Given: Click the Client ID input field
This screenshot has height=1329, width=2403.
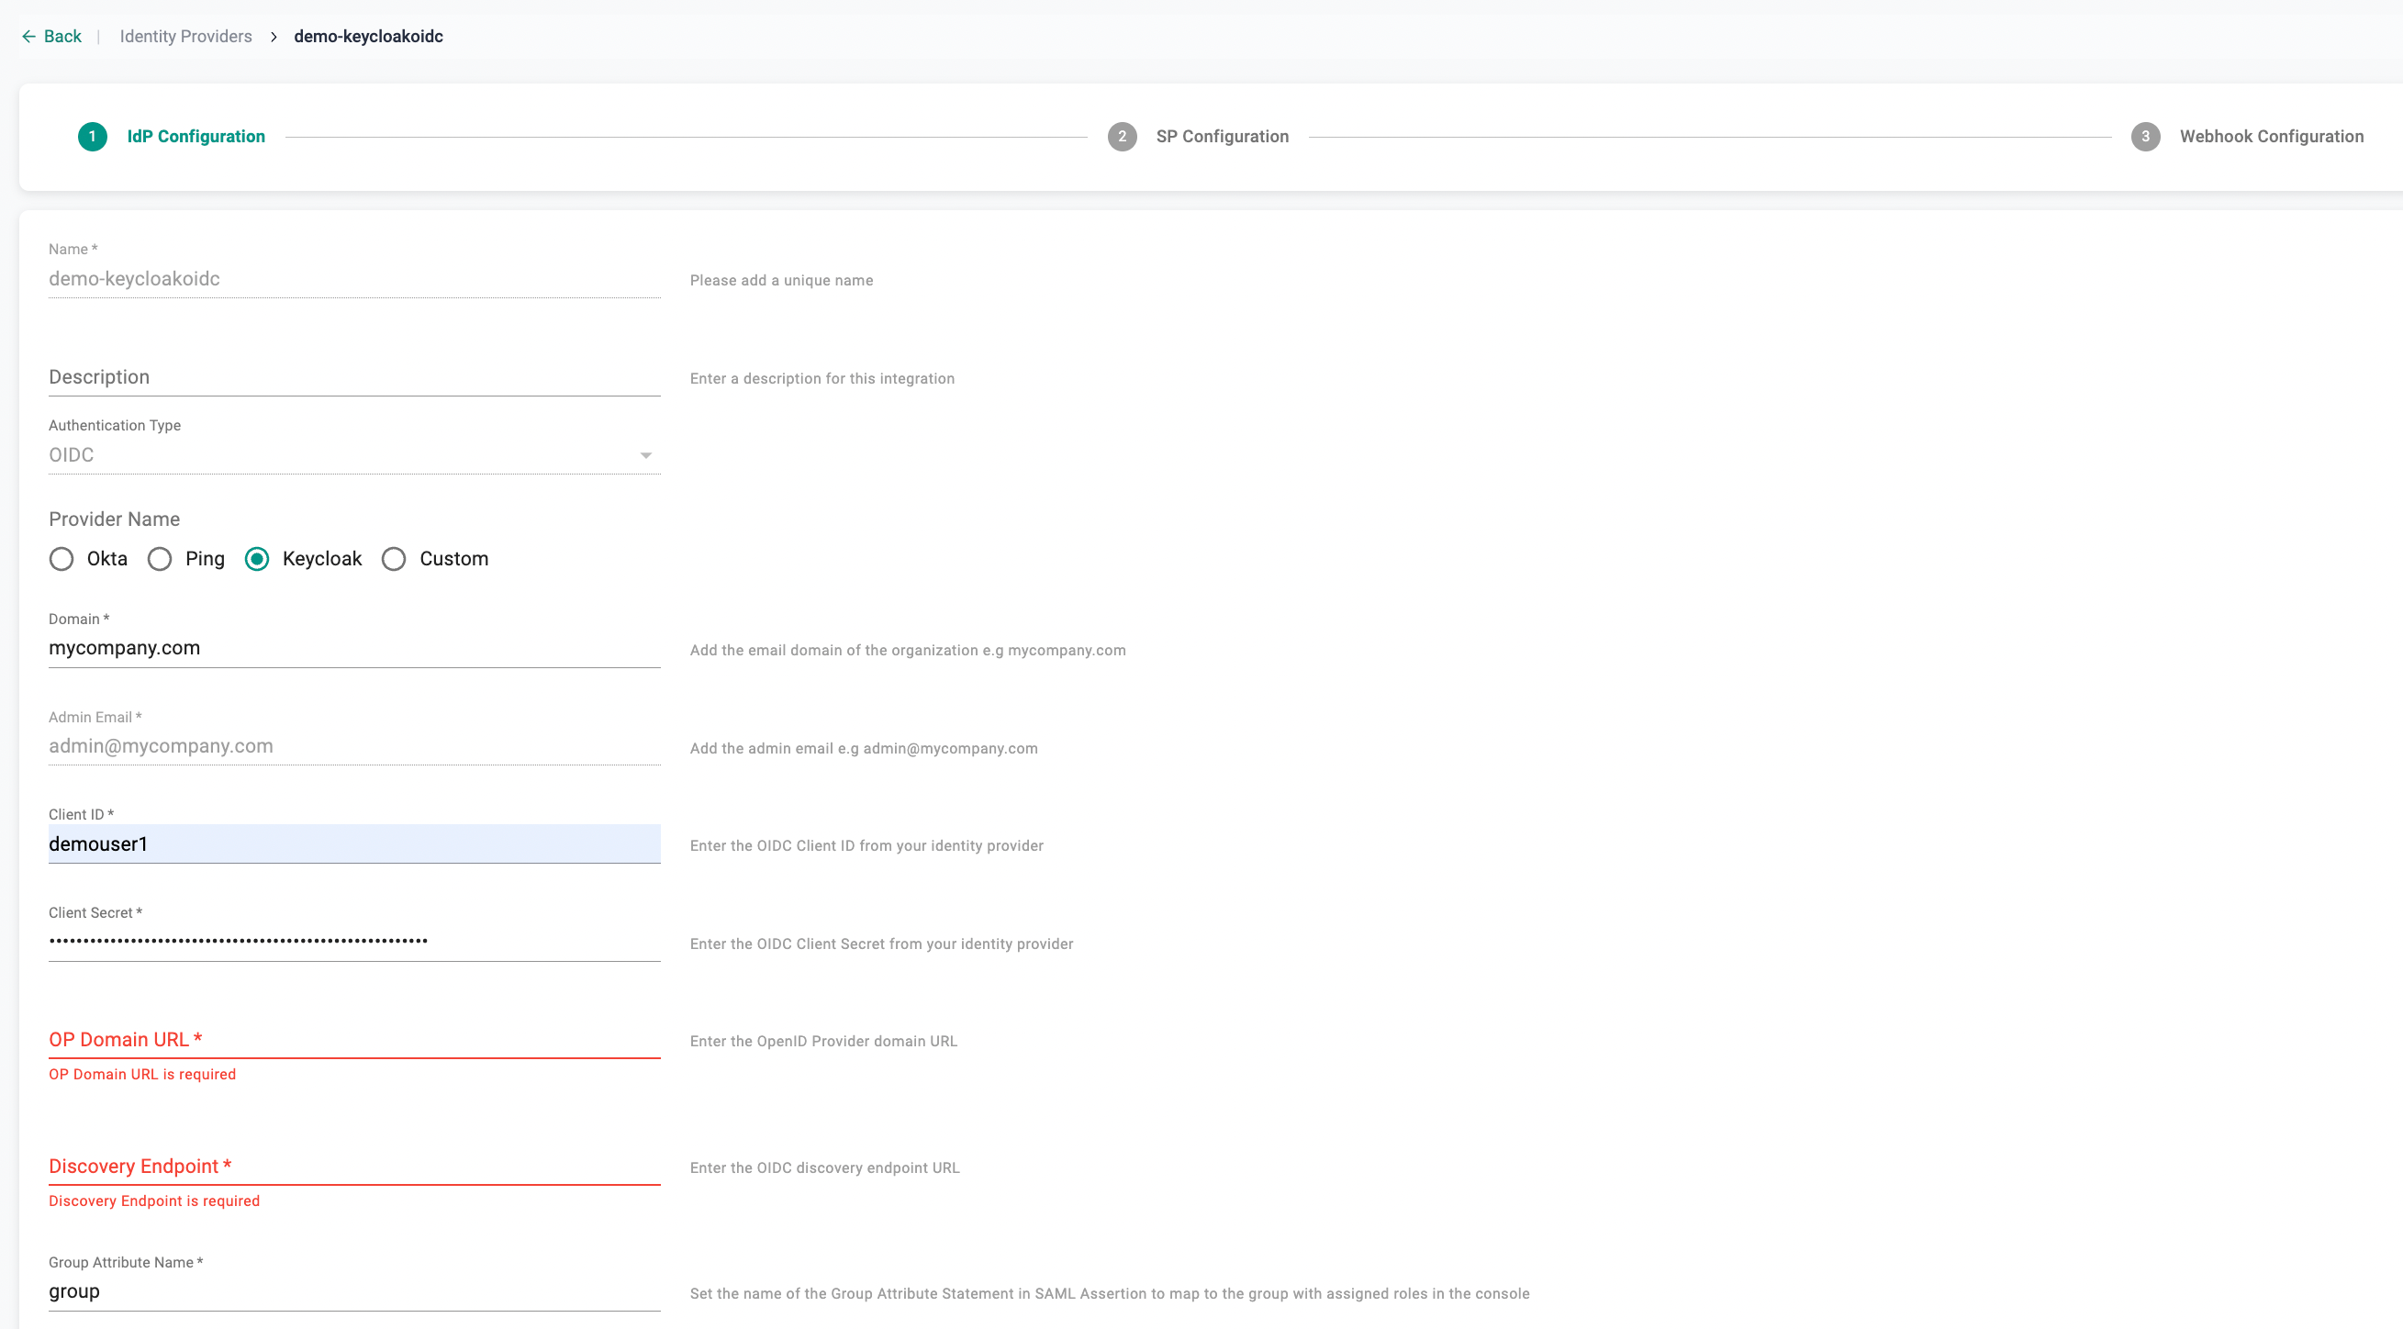Looking at the screenshot, I should [354, 843].
